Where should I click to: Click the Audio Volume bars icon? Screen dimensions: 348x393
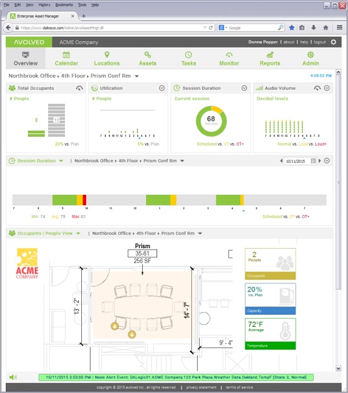point(259,88)
